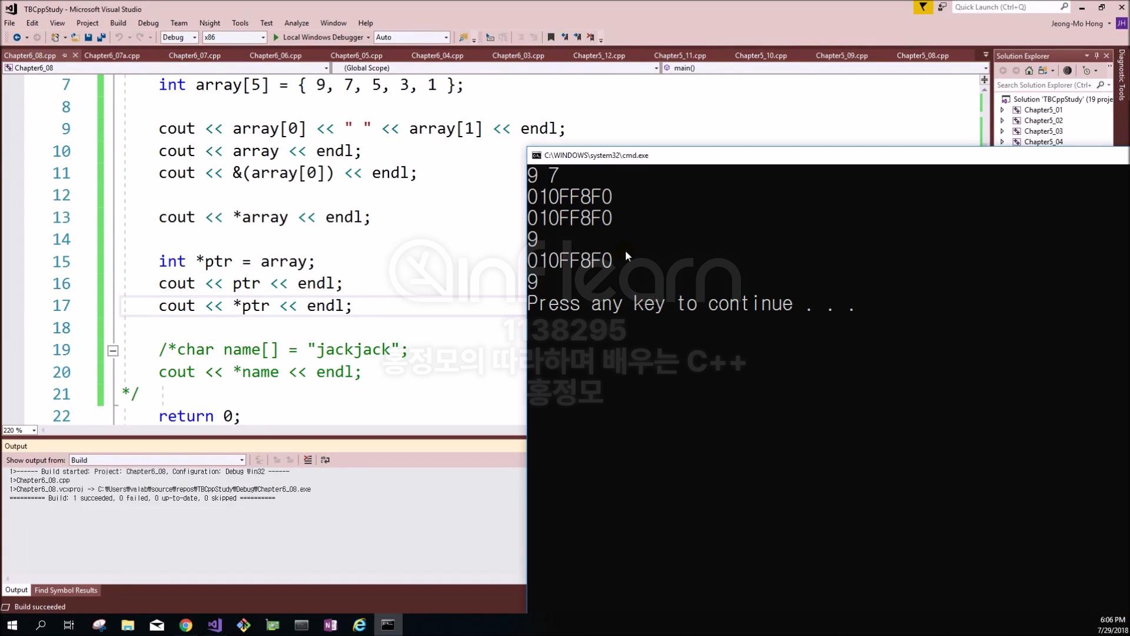Click the Save All toolbar icon
The height and width of the screenshot is (636, 1130).
(101, 37)
